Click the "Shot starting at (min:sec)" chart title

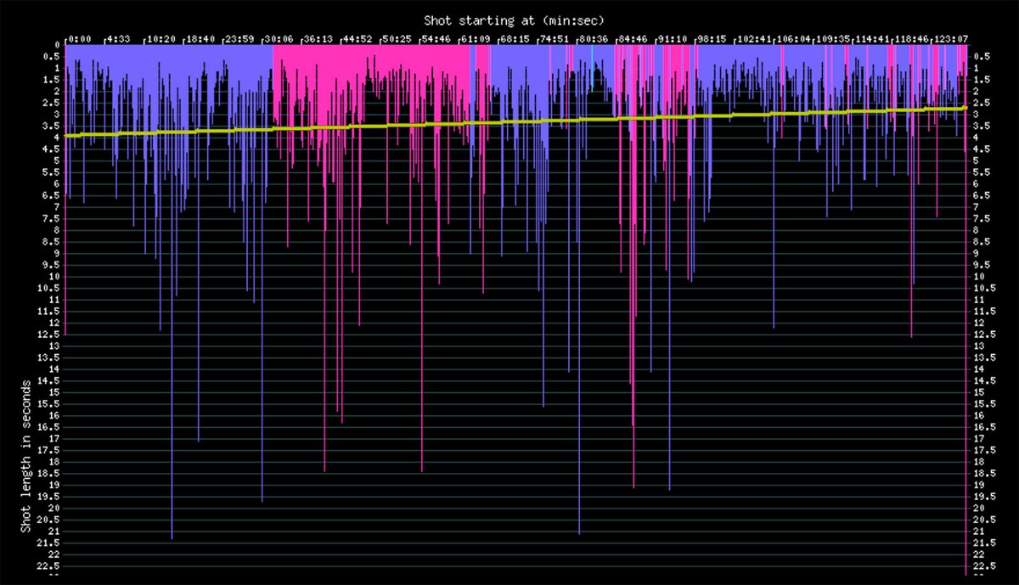click(514, 20)
